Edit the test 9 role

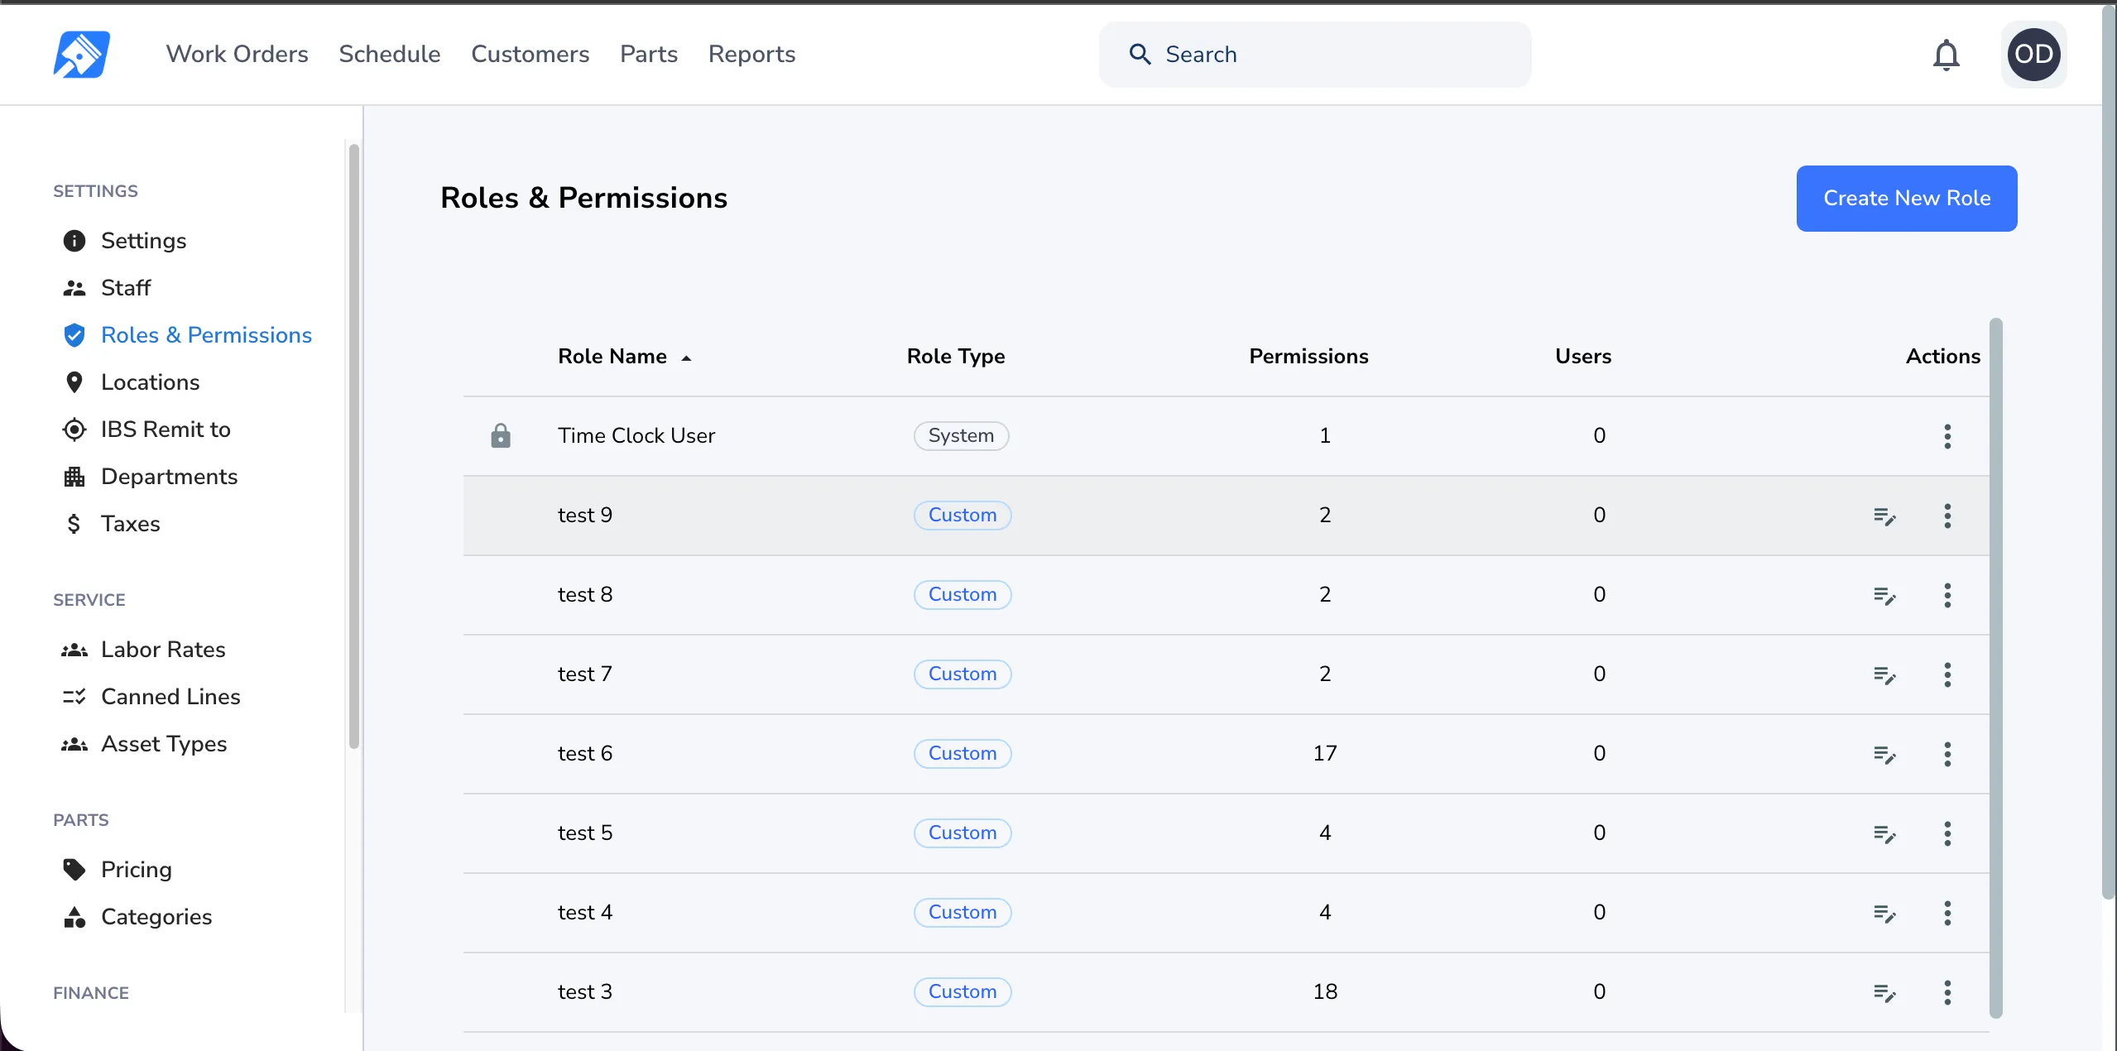[1884, 516]
